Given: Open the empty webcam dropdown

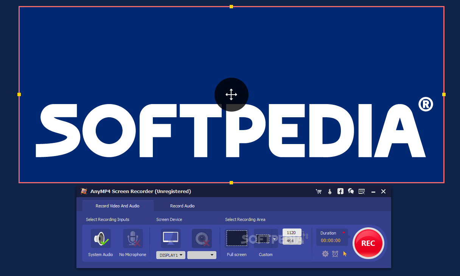Looking at the screenshot, I should [x=202, y=255].
